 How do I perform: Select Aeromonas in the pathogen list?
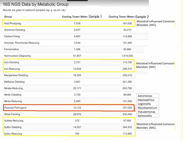(x=145, y=96)
